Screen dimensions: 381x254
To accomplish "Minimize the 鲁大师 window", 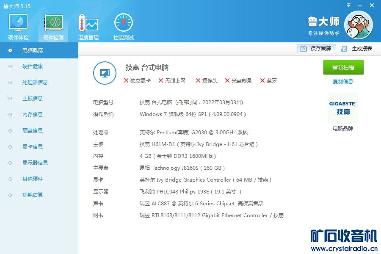I will (360, 6).
